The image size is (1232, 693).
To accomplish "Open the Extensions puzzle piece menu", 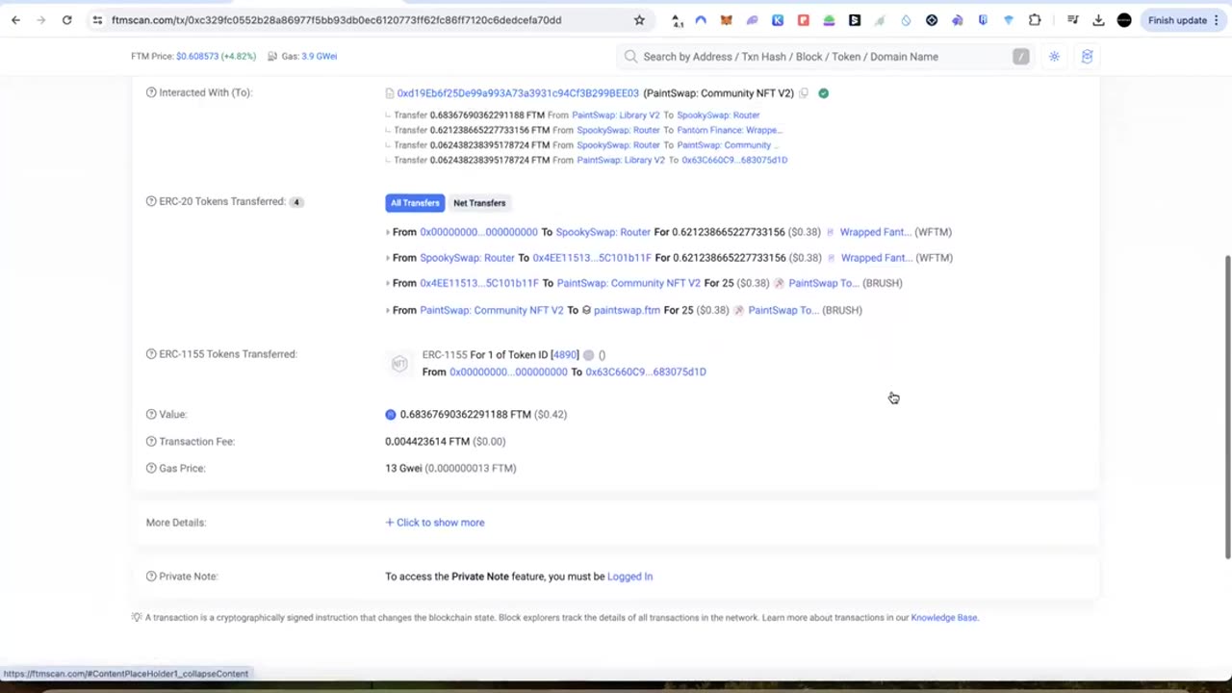I will click(1035, 20).
